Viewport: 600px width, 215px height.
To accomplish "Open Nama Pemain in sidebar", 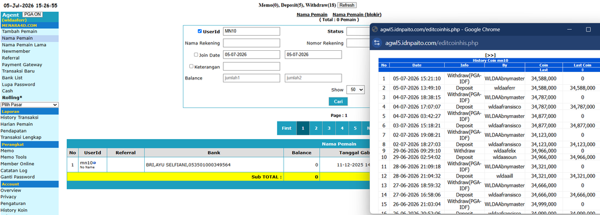I will 17,38.
